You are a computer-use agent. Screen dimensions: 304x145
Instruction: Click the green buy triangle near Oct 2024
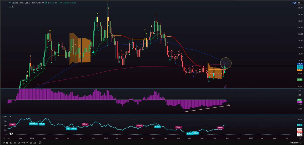[94, 51]
